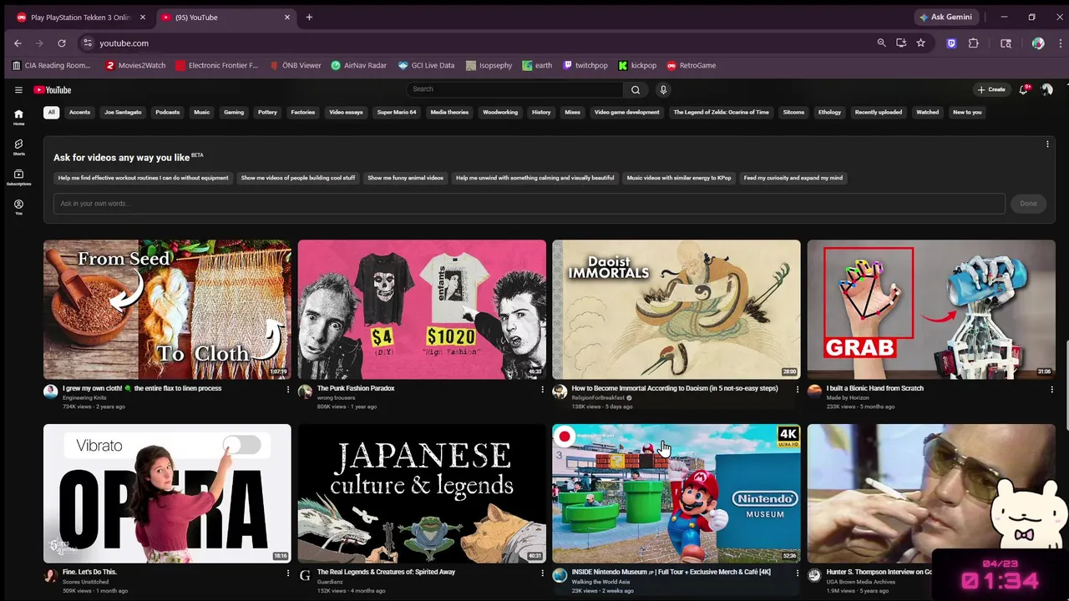1069x601 pixels.
Task: Select the Video game development chip
Action: [x=626, y=112]
